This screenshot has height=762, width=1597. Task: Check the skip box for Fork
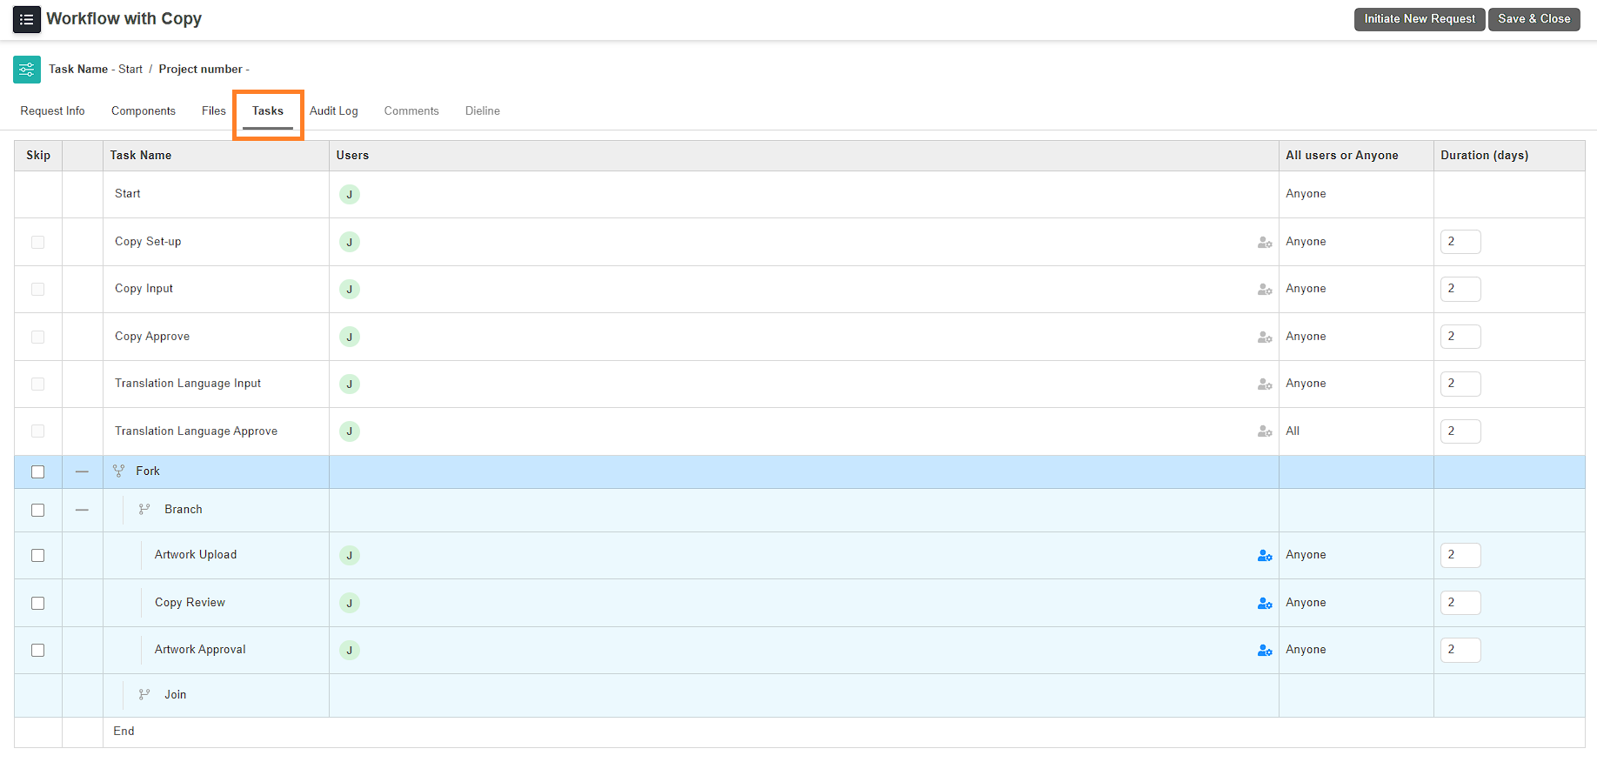click(x=37, y=472)
